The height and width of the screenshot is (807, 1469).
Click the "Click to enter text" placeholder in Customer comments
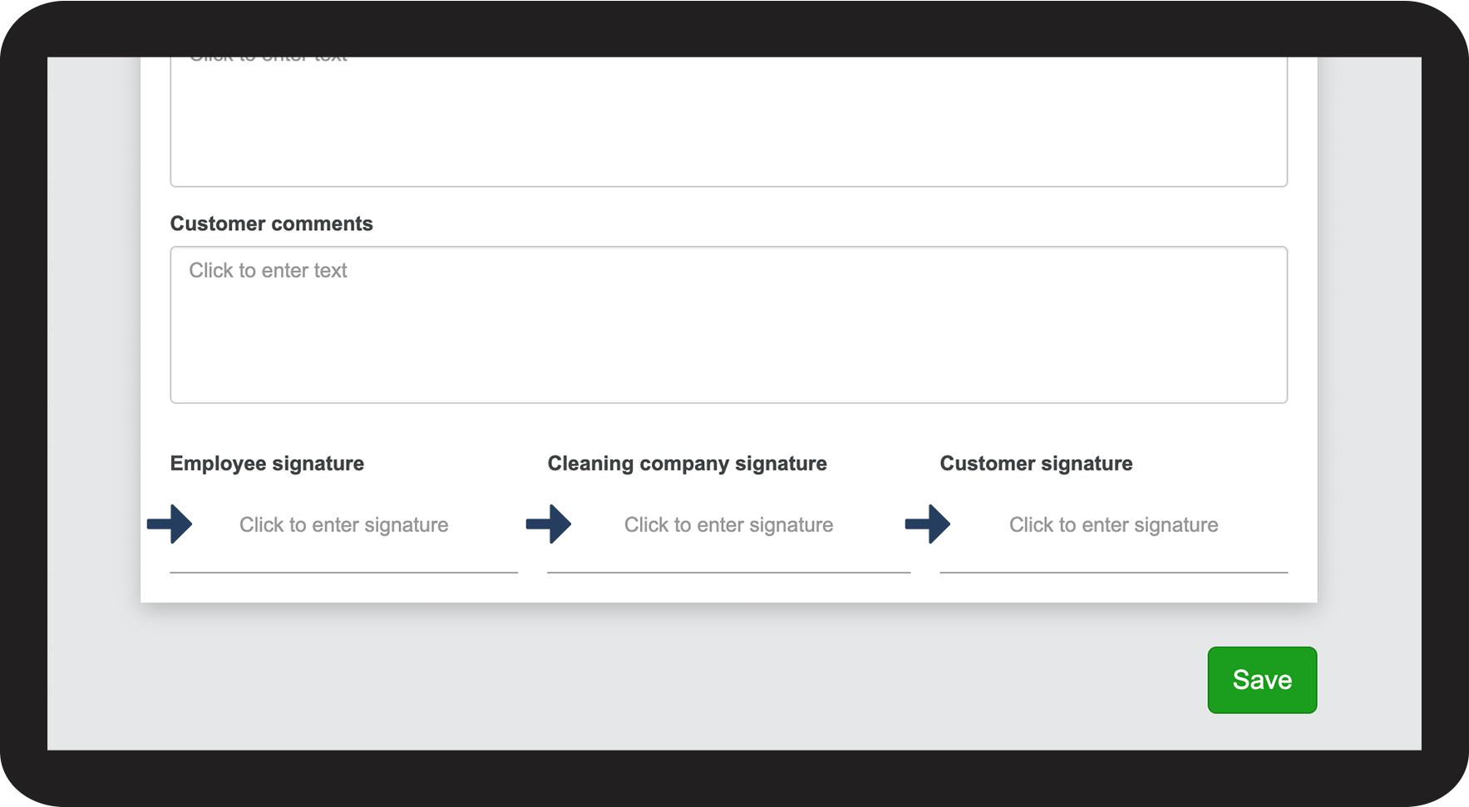pos(268,271)
